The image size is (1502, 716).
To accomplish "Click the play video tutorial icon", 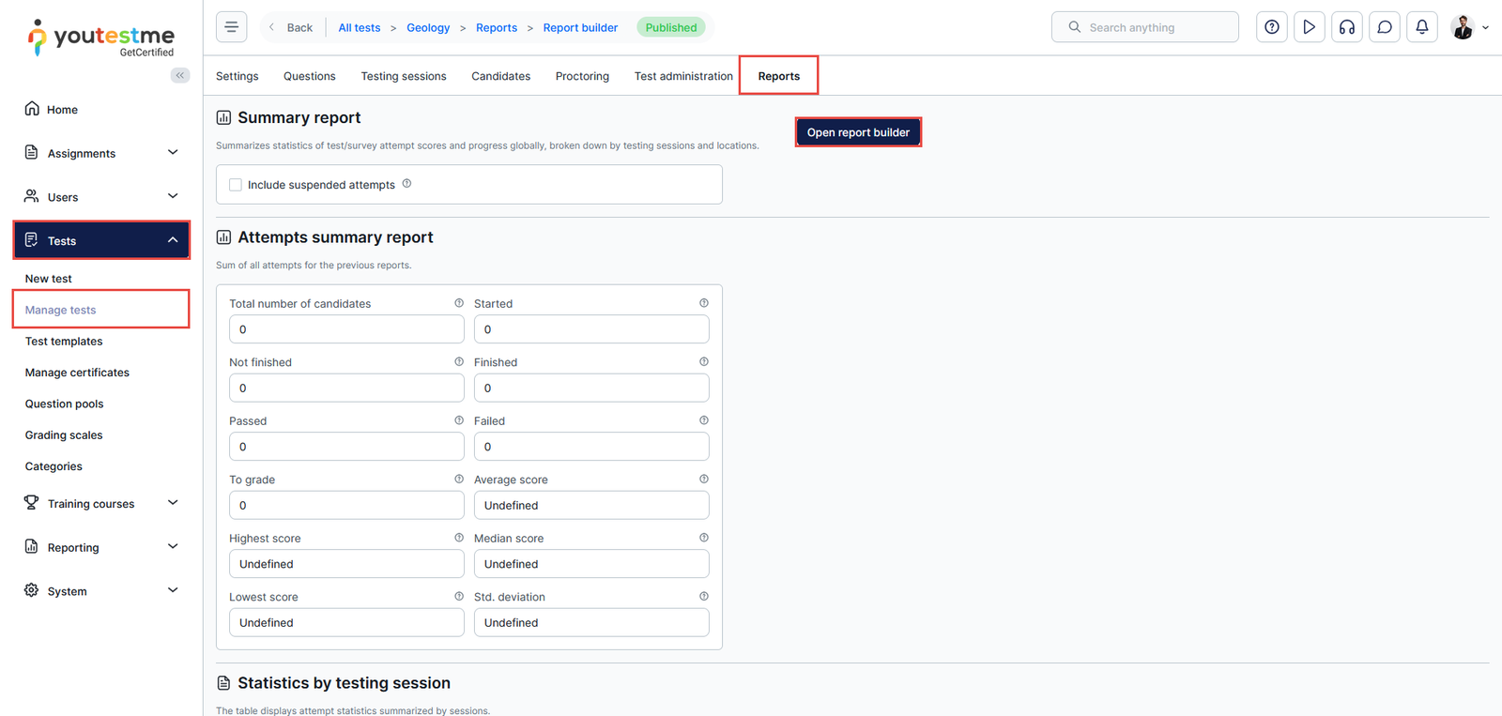I will [1309, 27].
